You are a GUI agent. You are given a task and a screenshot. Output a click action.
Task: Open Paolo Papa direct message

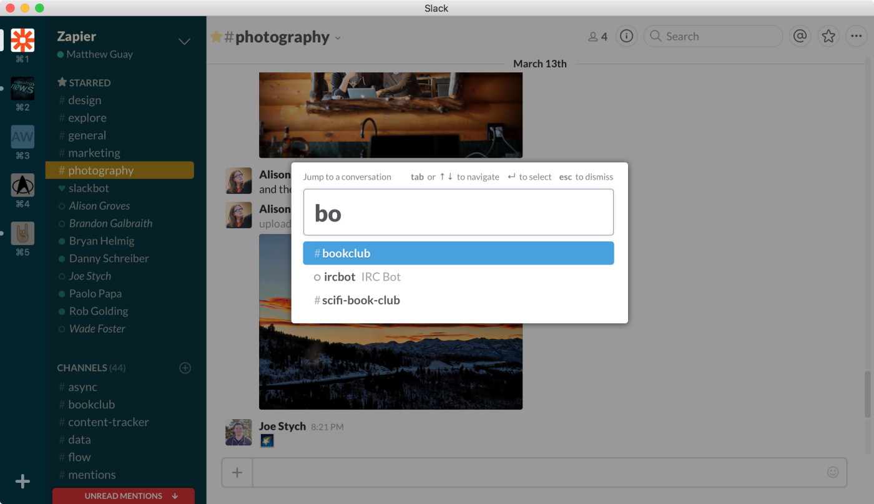90,294
